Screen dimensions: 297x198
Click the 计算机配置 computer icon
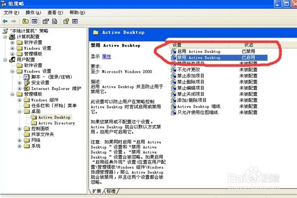click(x=12, y=37)
